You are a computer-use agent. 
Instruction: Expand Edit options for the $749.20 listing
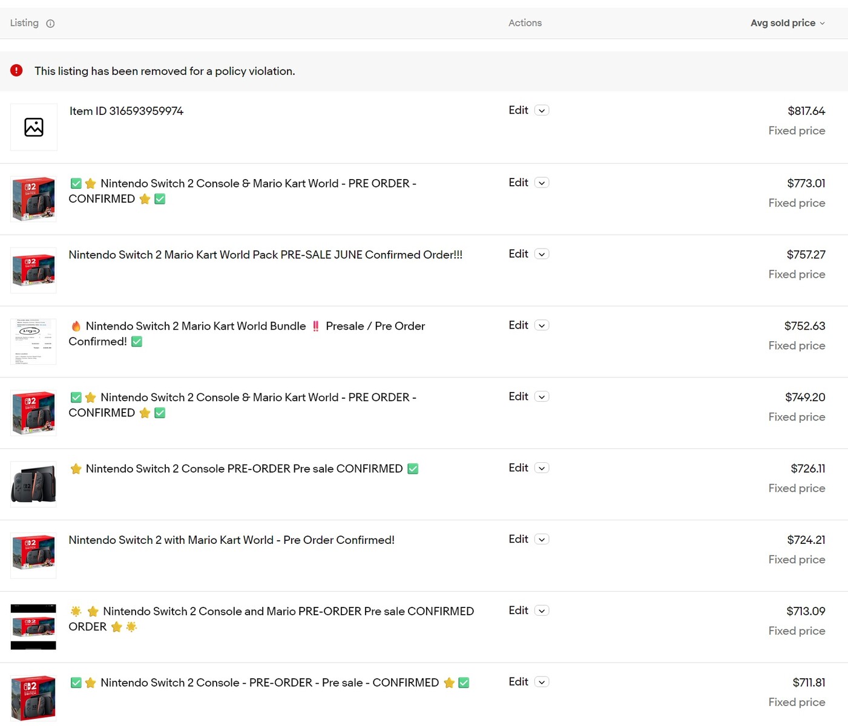click(542, 397)
